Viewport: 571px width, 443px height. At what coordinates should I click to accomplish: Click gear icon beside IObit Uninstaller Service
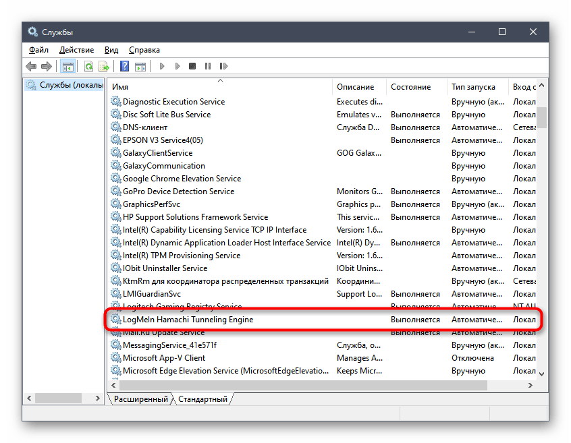tap(116, 268)
